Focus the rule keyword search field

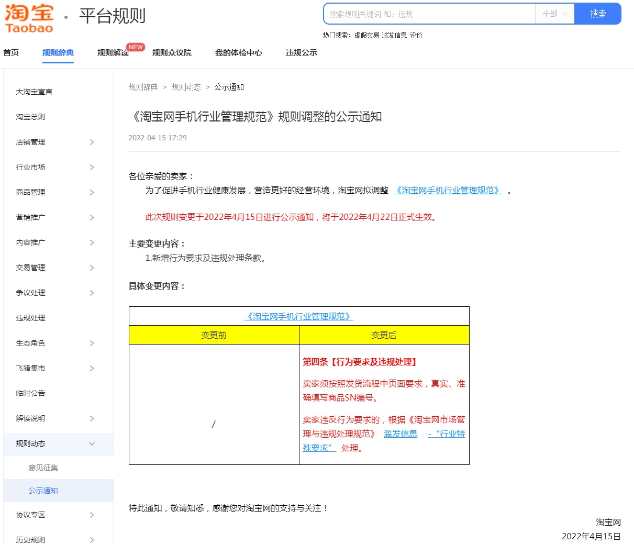pyautogui.click(x=429, y=14)
